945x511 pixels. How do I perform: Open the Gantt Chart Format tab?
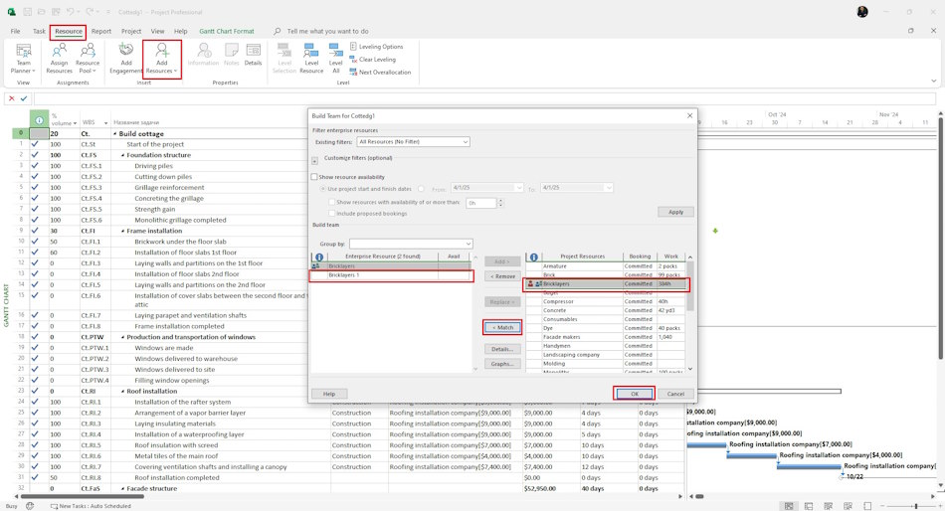coord(227,31)
